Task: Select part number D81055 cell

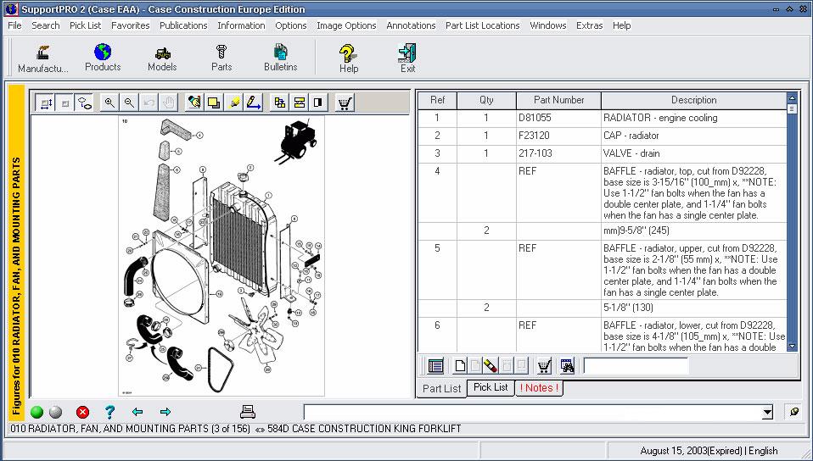Action: point(559,118)
